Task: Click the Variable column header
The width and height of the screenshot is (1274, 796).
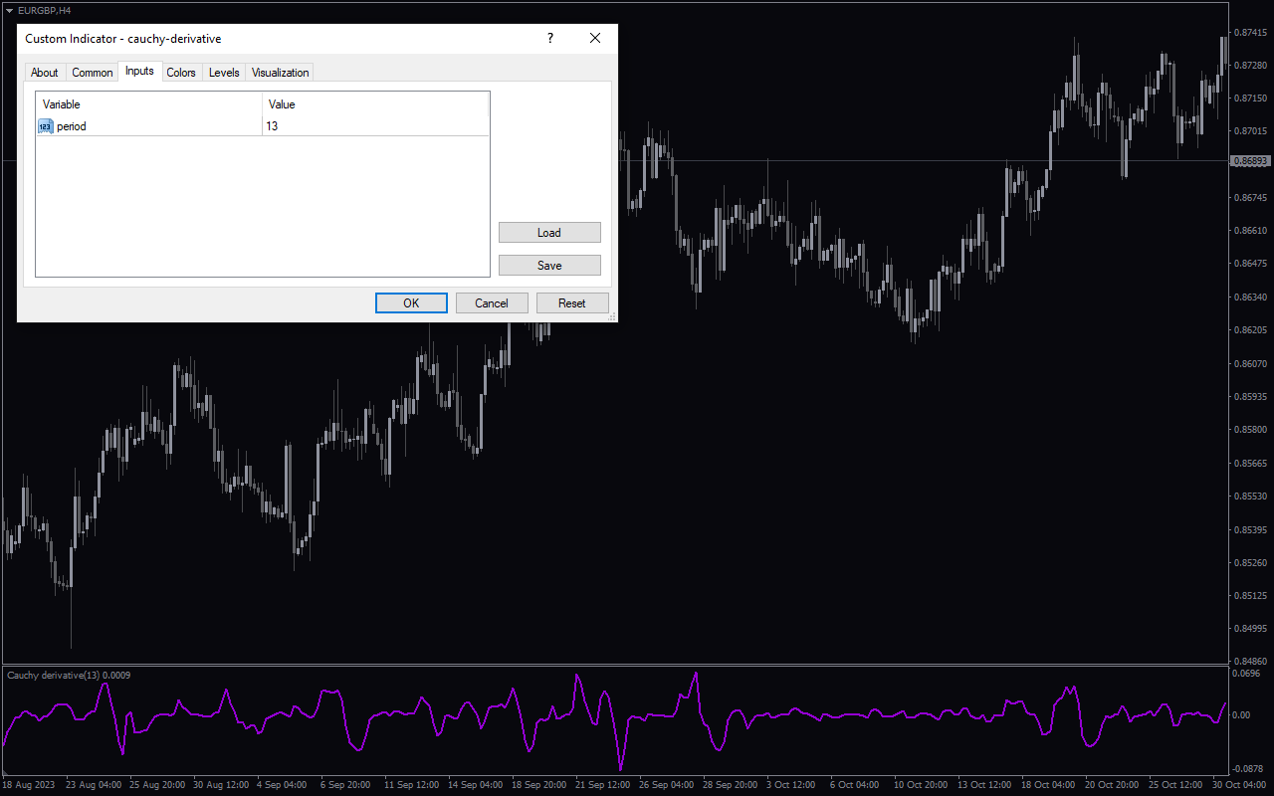Action: [149, 104]
